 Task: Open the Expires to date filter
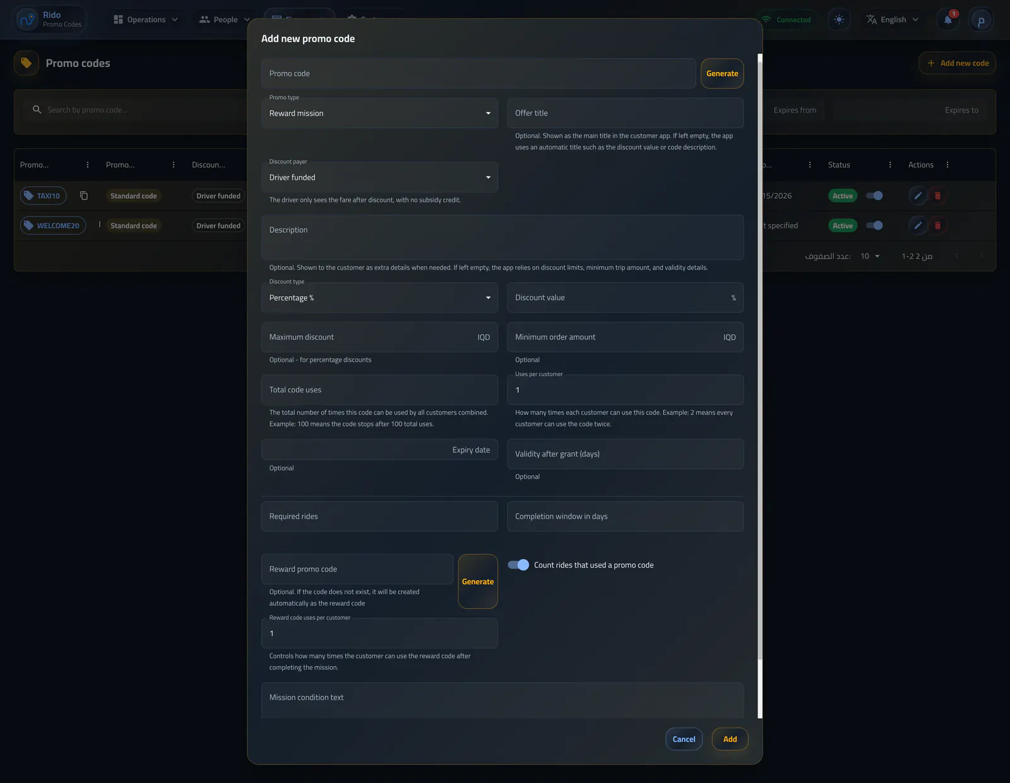click(x=909, y=110)
